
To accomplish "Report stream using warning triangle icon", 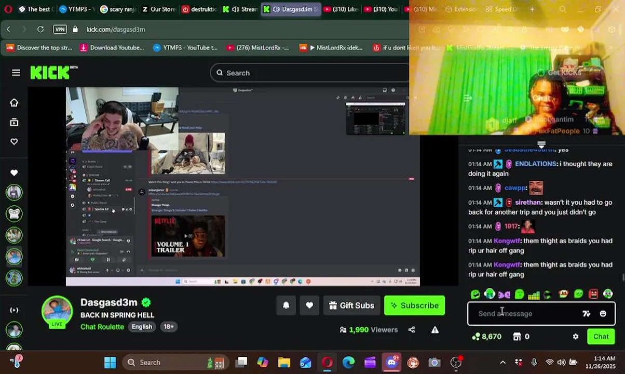I will click(435, 329).
